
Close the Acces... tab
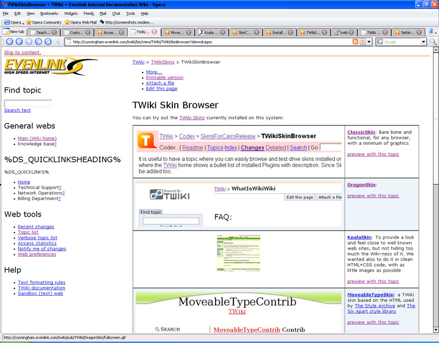pyautogui.click(x=121, y=32)
